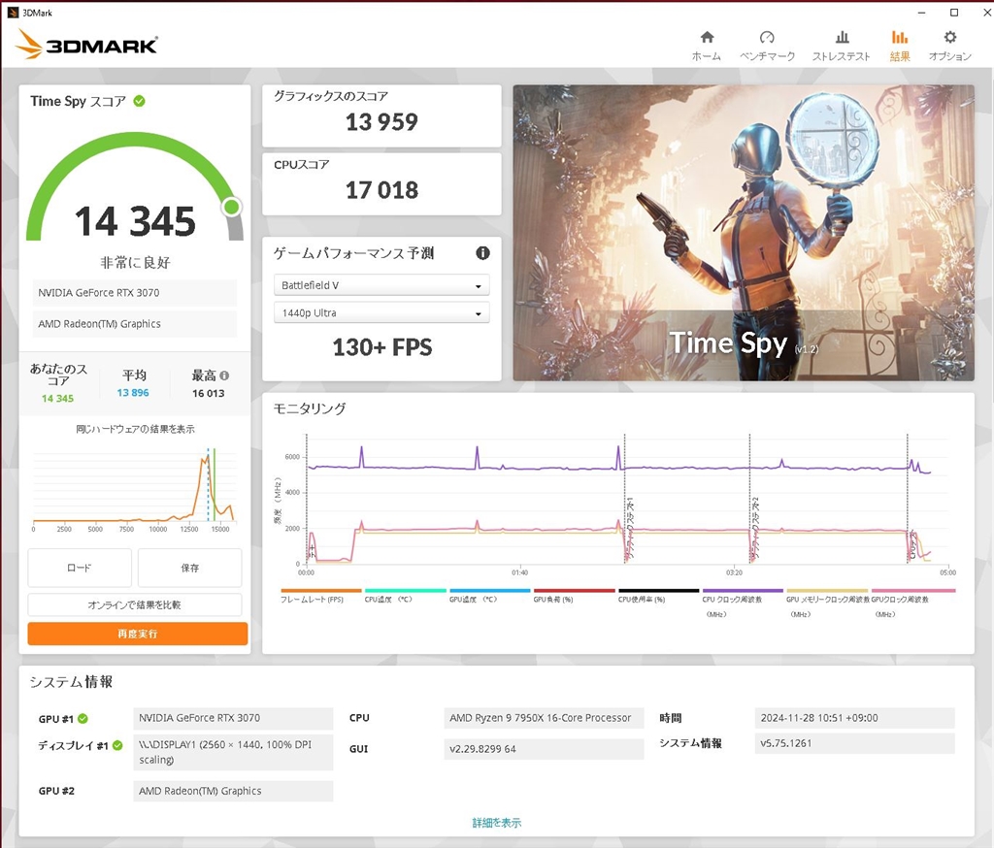
Task: Select NVIDIA GeForce RTX 3070 under score gauge
Action: [x=134, y=293]
